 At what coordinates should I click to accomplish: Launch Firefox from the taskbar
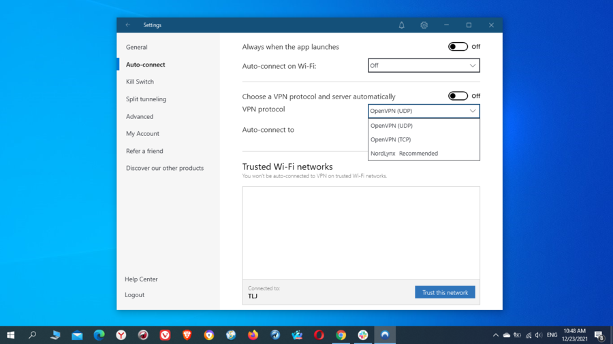[x=253, y=334]
